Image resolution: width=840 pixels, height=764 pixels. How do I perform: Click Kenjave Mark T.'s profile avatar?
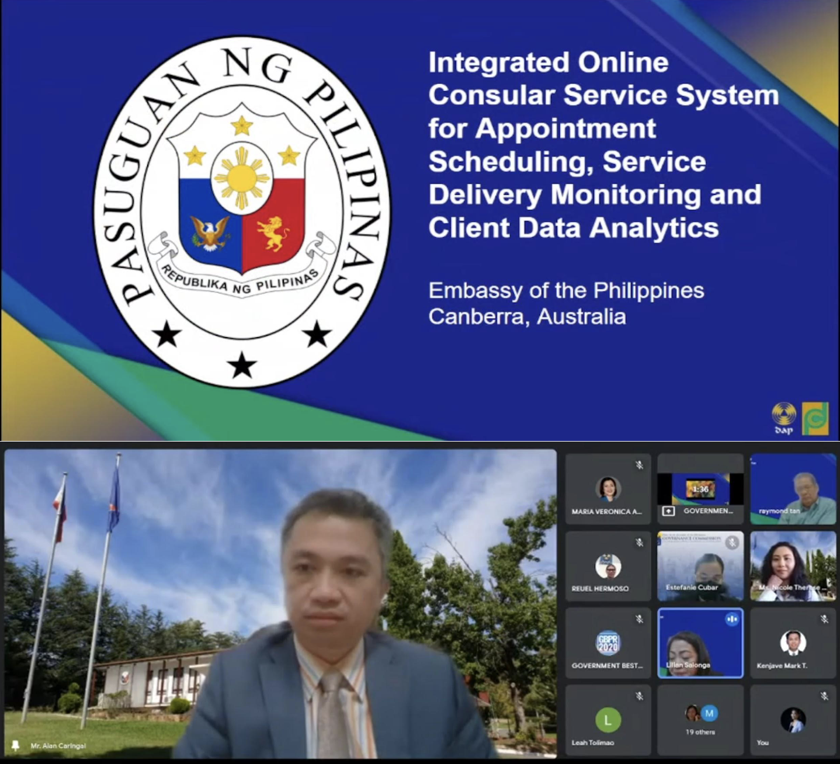click(793, 643)
